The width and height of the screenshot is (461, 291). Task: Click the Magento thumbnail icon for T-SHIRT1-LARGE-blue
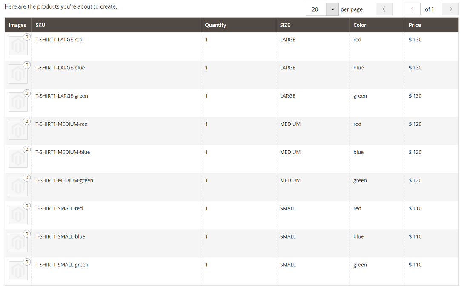coord(17,74)
